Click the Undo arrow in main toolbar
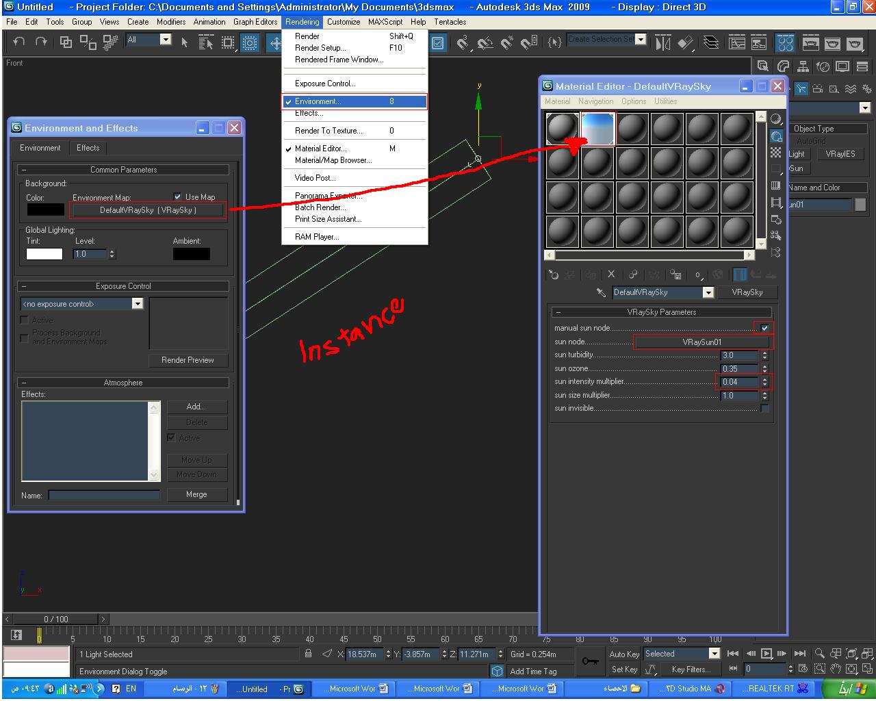Viewport: 876px width, 701px height. [19, 42]
